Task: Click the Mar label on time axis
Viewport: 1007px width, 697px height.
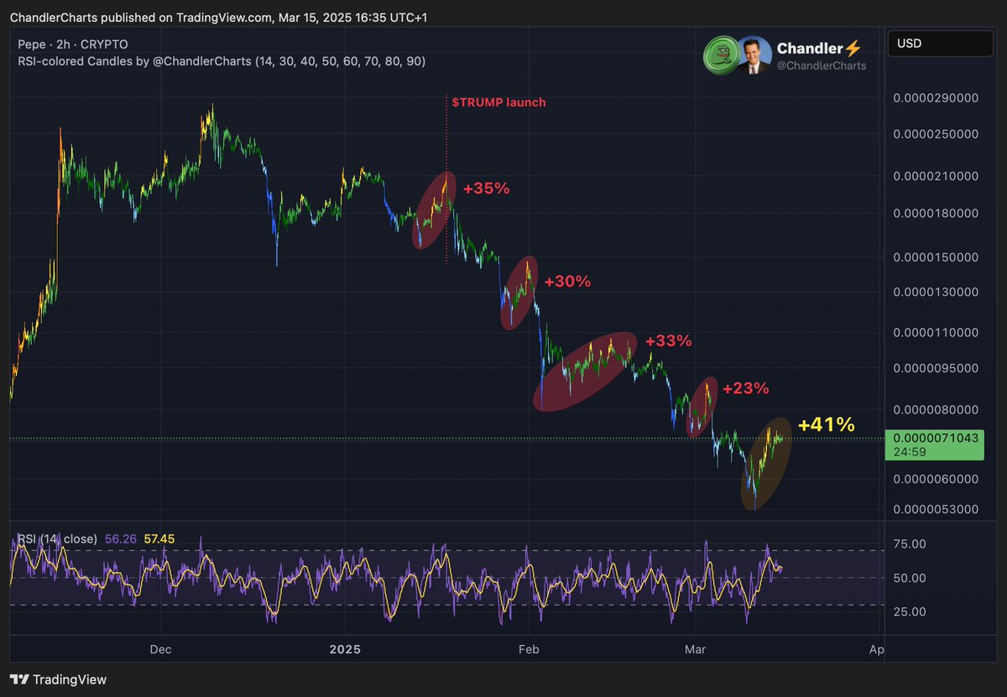Action: tap(694, 650)
